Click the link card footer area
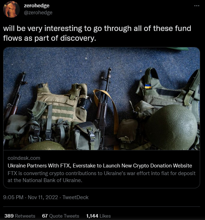 point(102,169)
